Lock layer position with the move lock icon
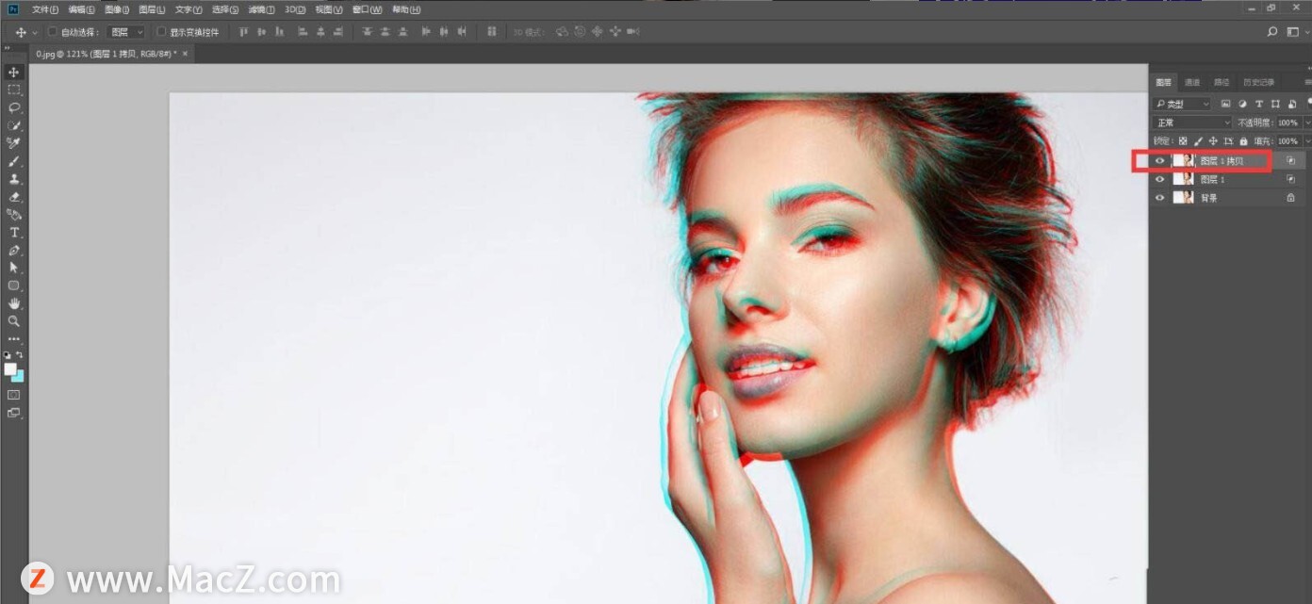Image resolution: width=1312 pixels, height=604 pixels. coord(1213,141)
